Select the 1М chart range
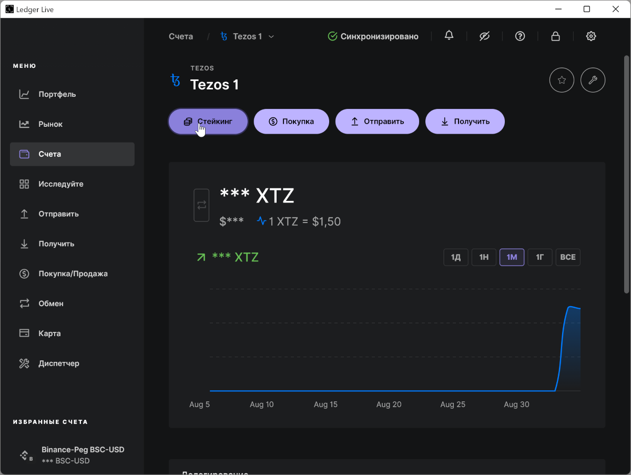This screenshot has width=631, height=475. pyautogui.click(x=512, y=257)
